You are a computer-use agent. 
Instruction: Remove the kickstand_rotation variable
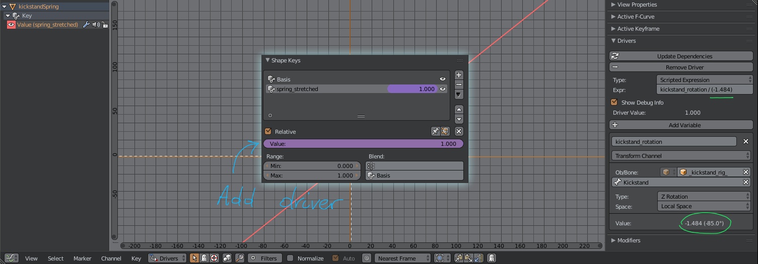pyautogui.click(x=746, y=142)
